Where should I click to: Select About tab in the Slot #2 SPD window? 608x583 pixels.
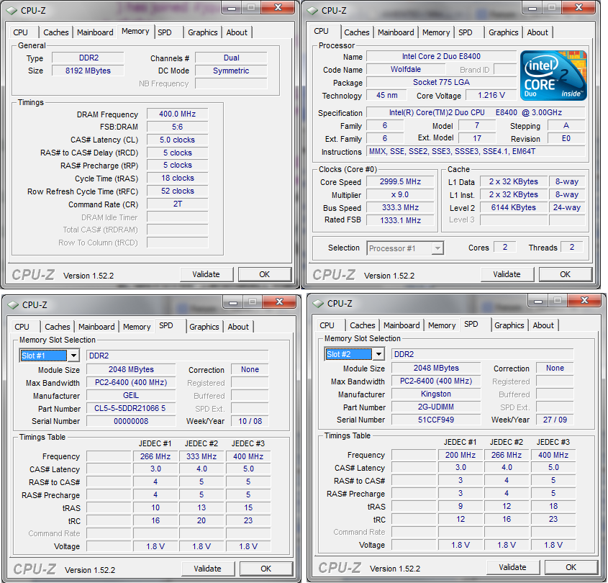coord(543,325)
